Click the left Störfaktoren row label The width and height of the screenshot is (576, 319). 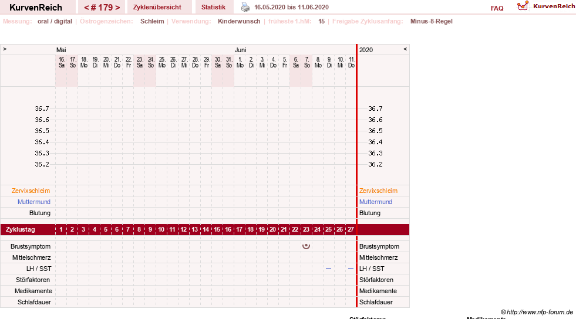pyautogui.click(x=33, y=280)
